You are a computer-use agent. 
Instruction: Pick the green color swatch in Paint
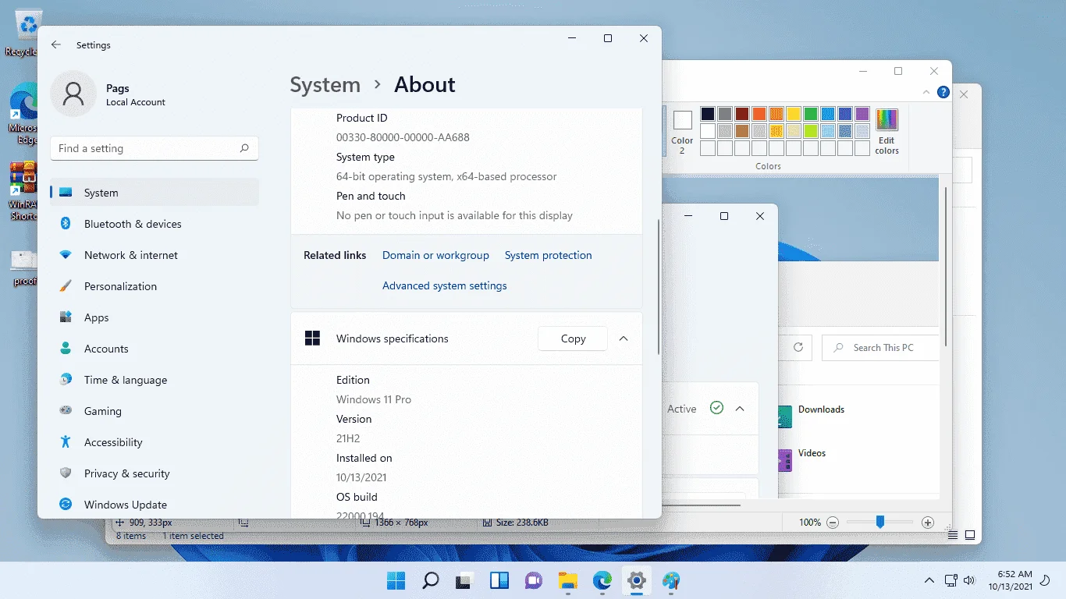point(811,114)
